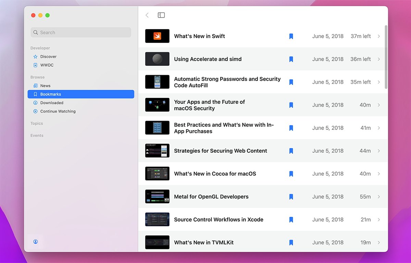411x263 pixels.
Task: Open What's New in Cocoa for macOS
Action: click(x=215, y=174)
